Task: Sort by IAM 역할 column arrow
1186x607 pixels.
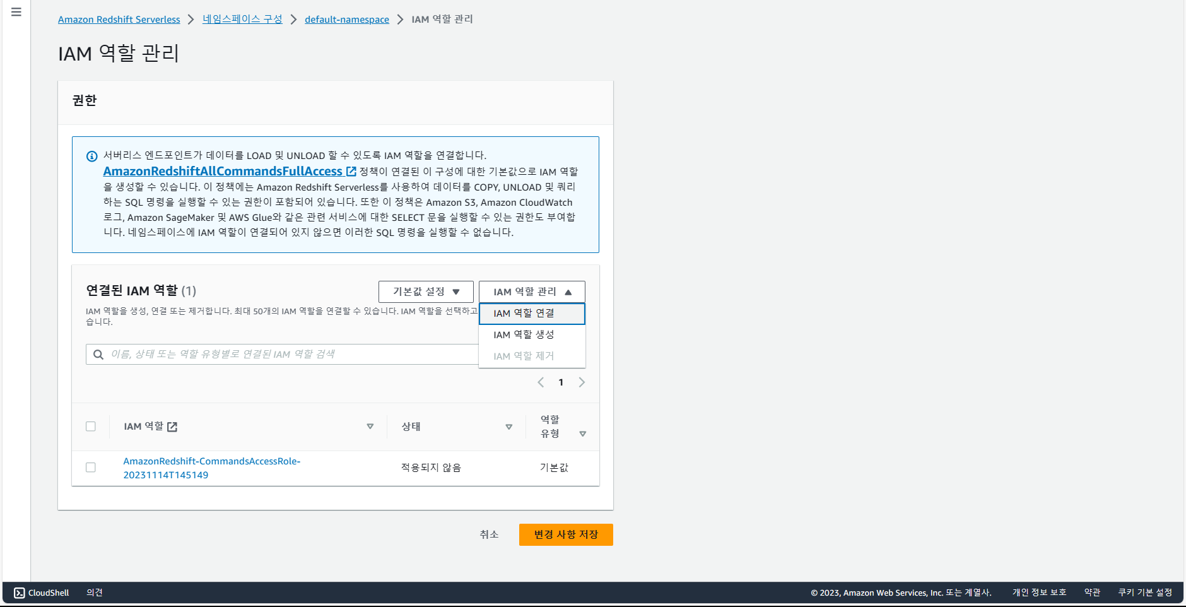Action: (x=370, y=427)
